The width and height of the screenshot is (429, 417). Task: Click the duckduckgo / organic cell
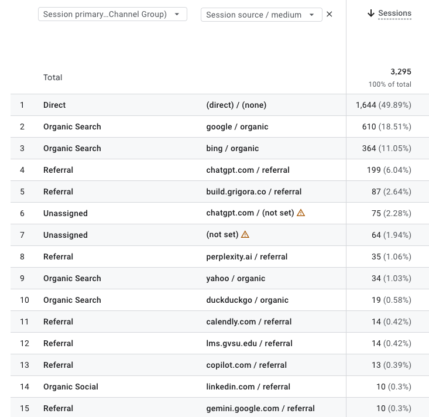click(x=247, y=300)
